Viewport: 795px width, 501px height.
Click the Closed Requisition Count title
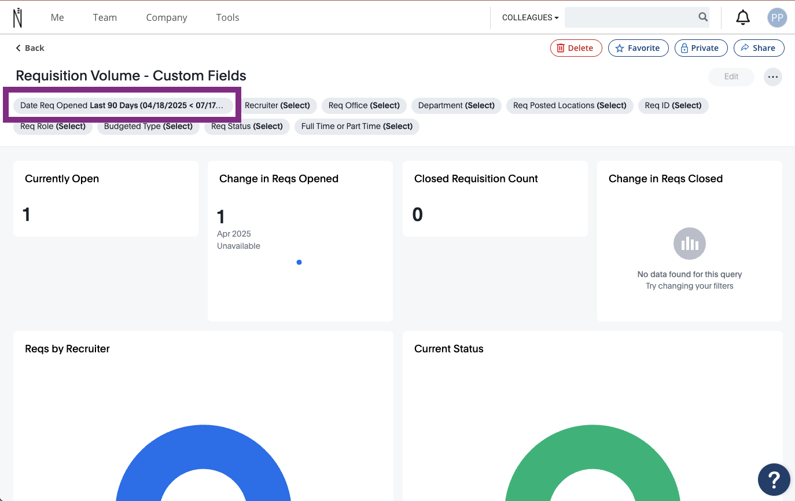pos(476,179)
